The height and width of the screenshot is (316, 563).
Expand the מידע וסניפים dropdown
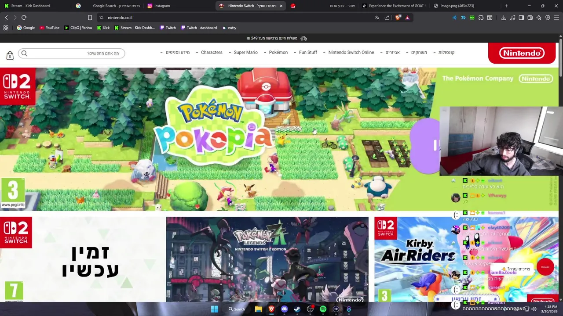(175, 52)
